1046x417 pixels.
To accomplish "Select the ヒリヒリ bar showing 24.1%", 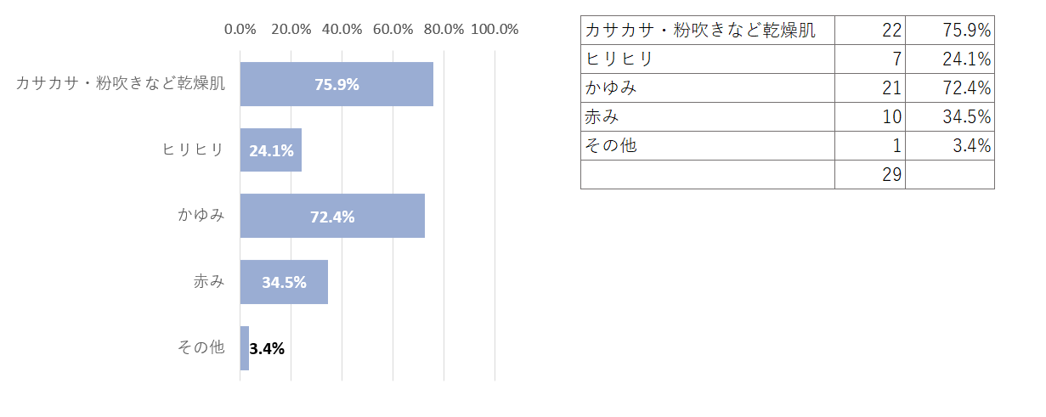I will click(271, 150).
